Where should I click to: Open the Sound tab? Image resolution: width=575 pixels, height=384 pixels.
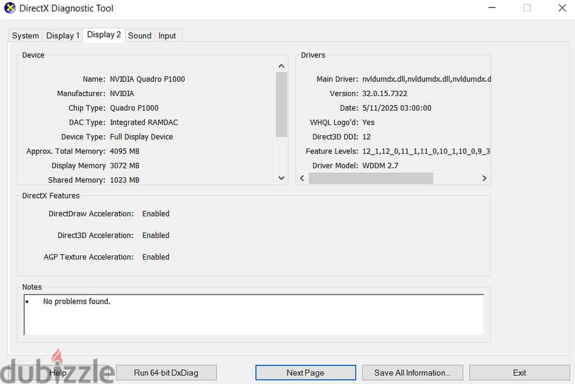pos(140,36)
